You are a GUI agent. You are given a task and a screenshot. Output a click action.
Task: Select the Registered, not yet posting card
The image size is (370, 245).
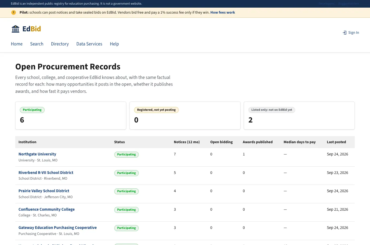[185, 116]
